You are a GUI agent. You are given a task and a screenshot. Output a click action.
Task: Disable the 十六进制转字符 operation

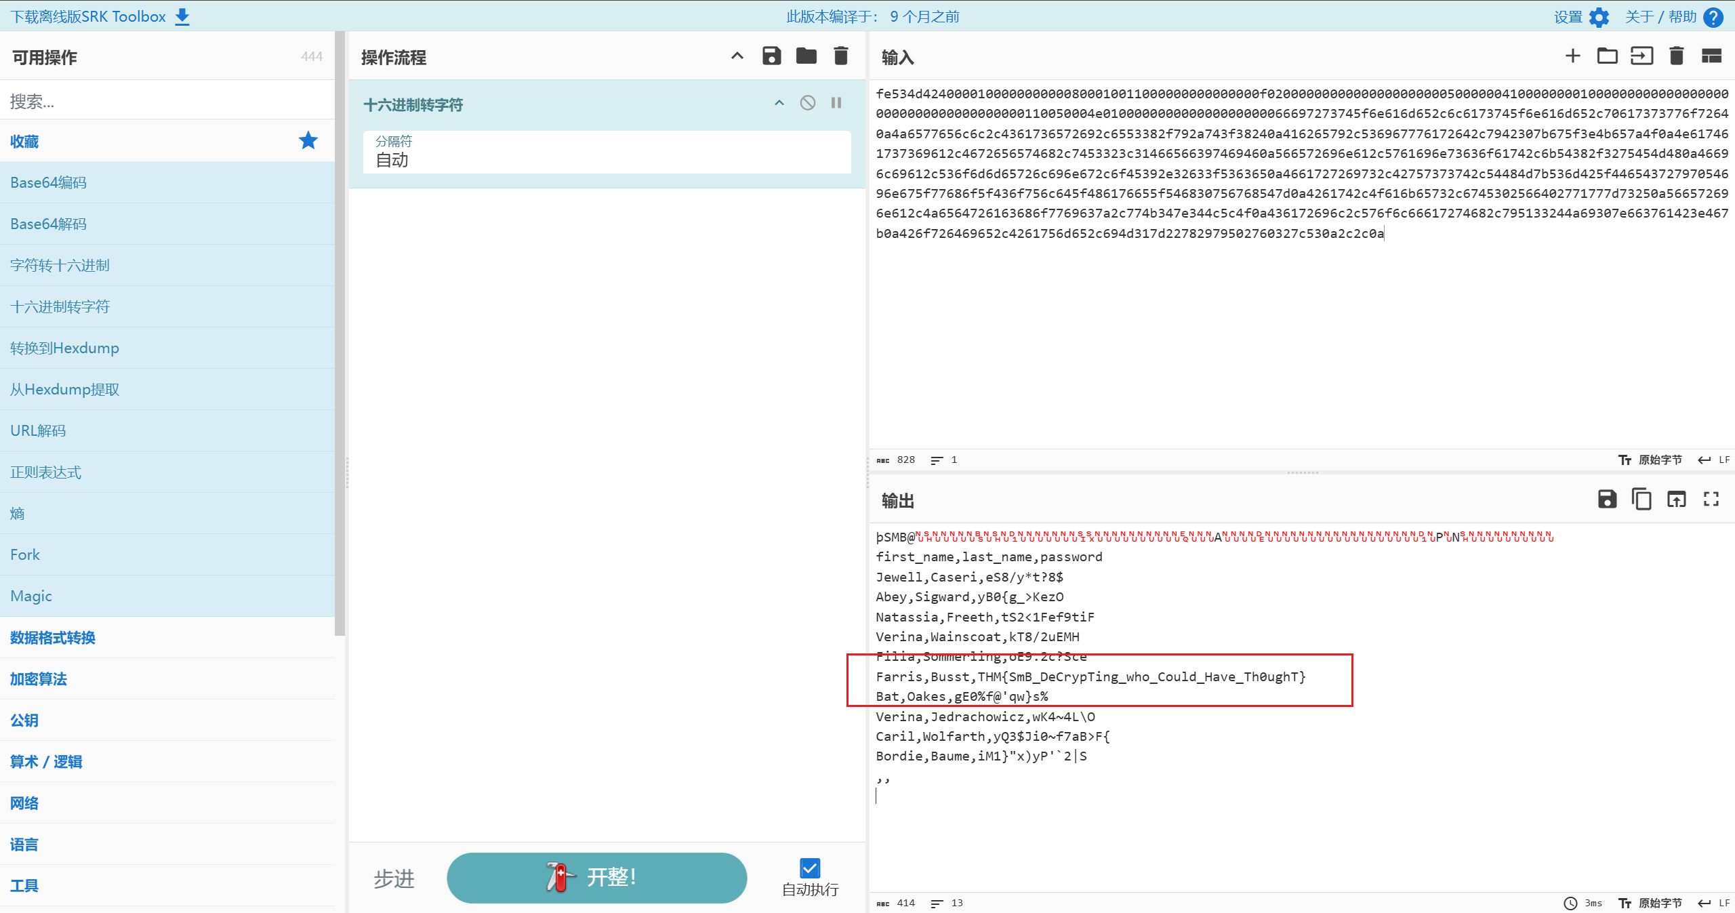click(x=807, y=103)
